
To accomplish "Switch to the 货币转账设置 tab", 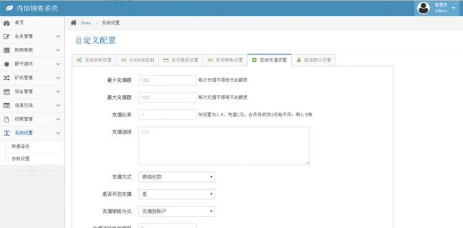I will tap(225, 60).
